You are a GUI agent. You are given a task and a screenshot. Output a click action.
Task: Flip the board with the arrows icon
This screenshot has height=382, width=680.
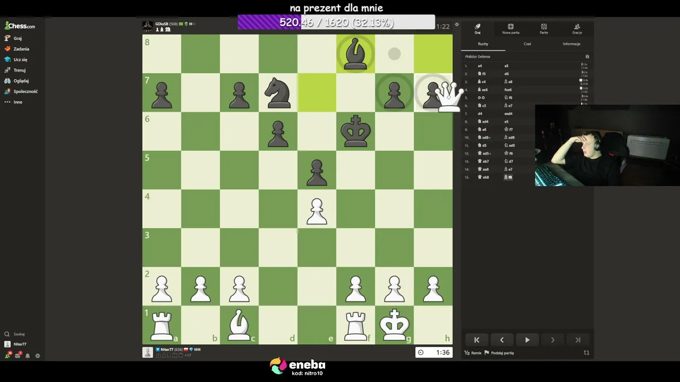coord(586,353)
